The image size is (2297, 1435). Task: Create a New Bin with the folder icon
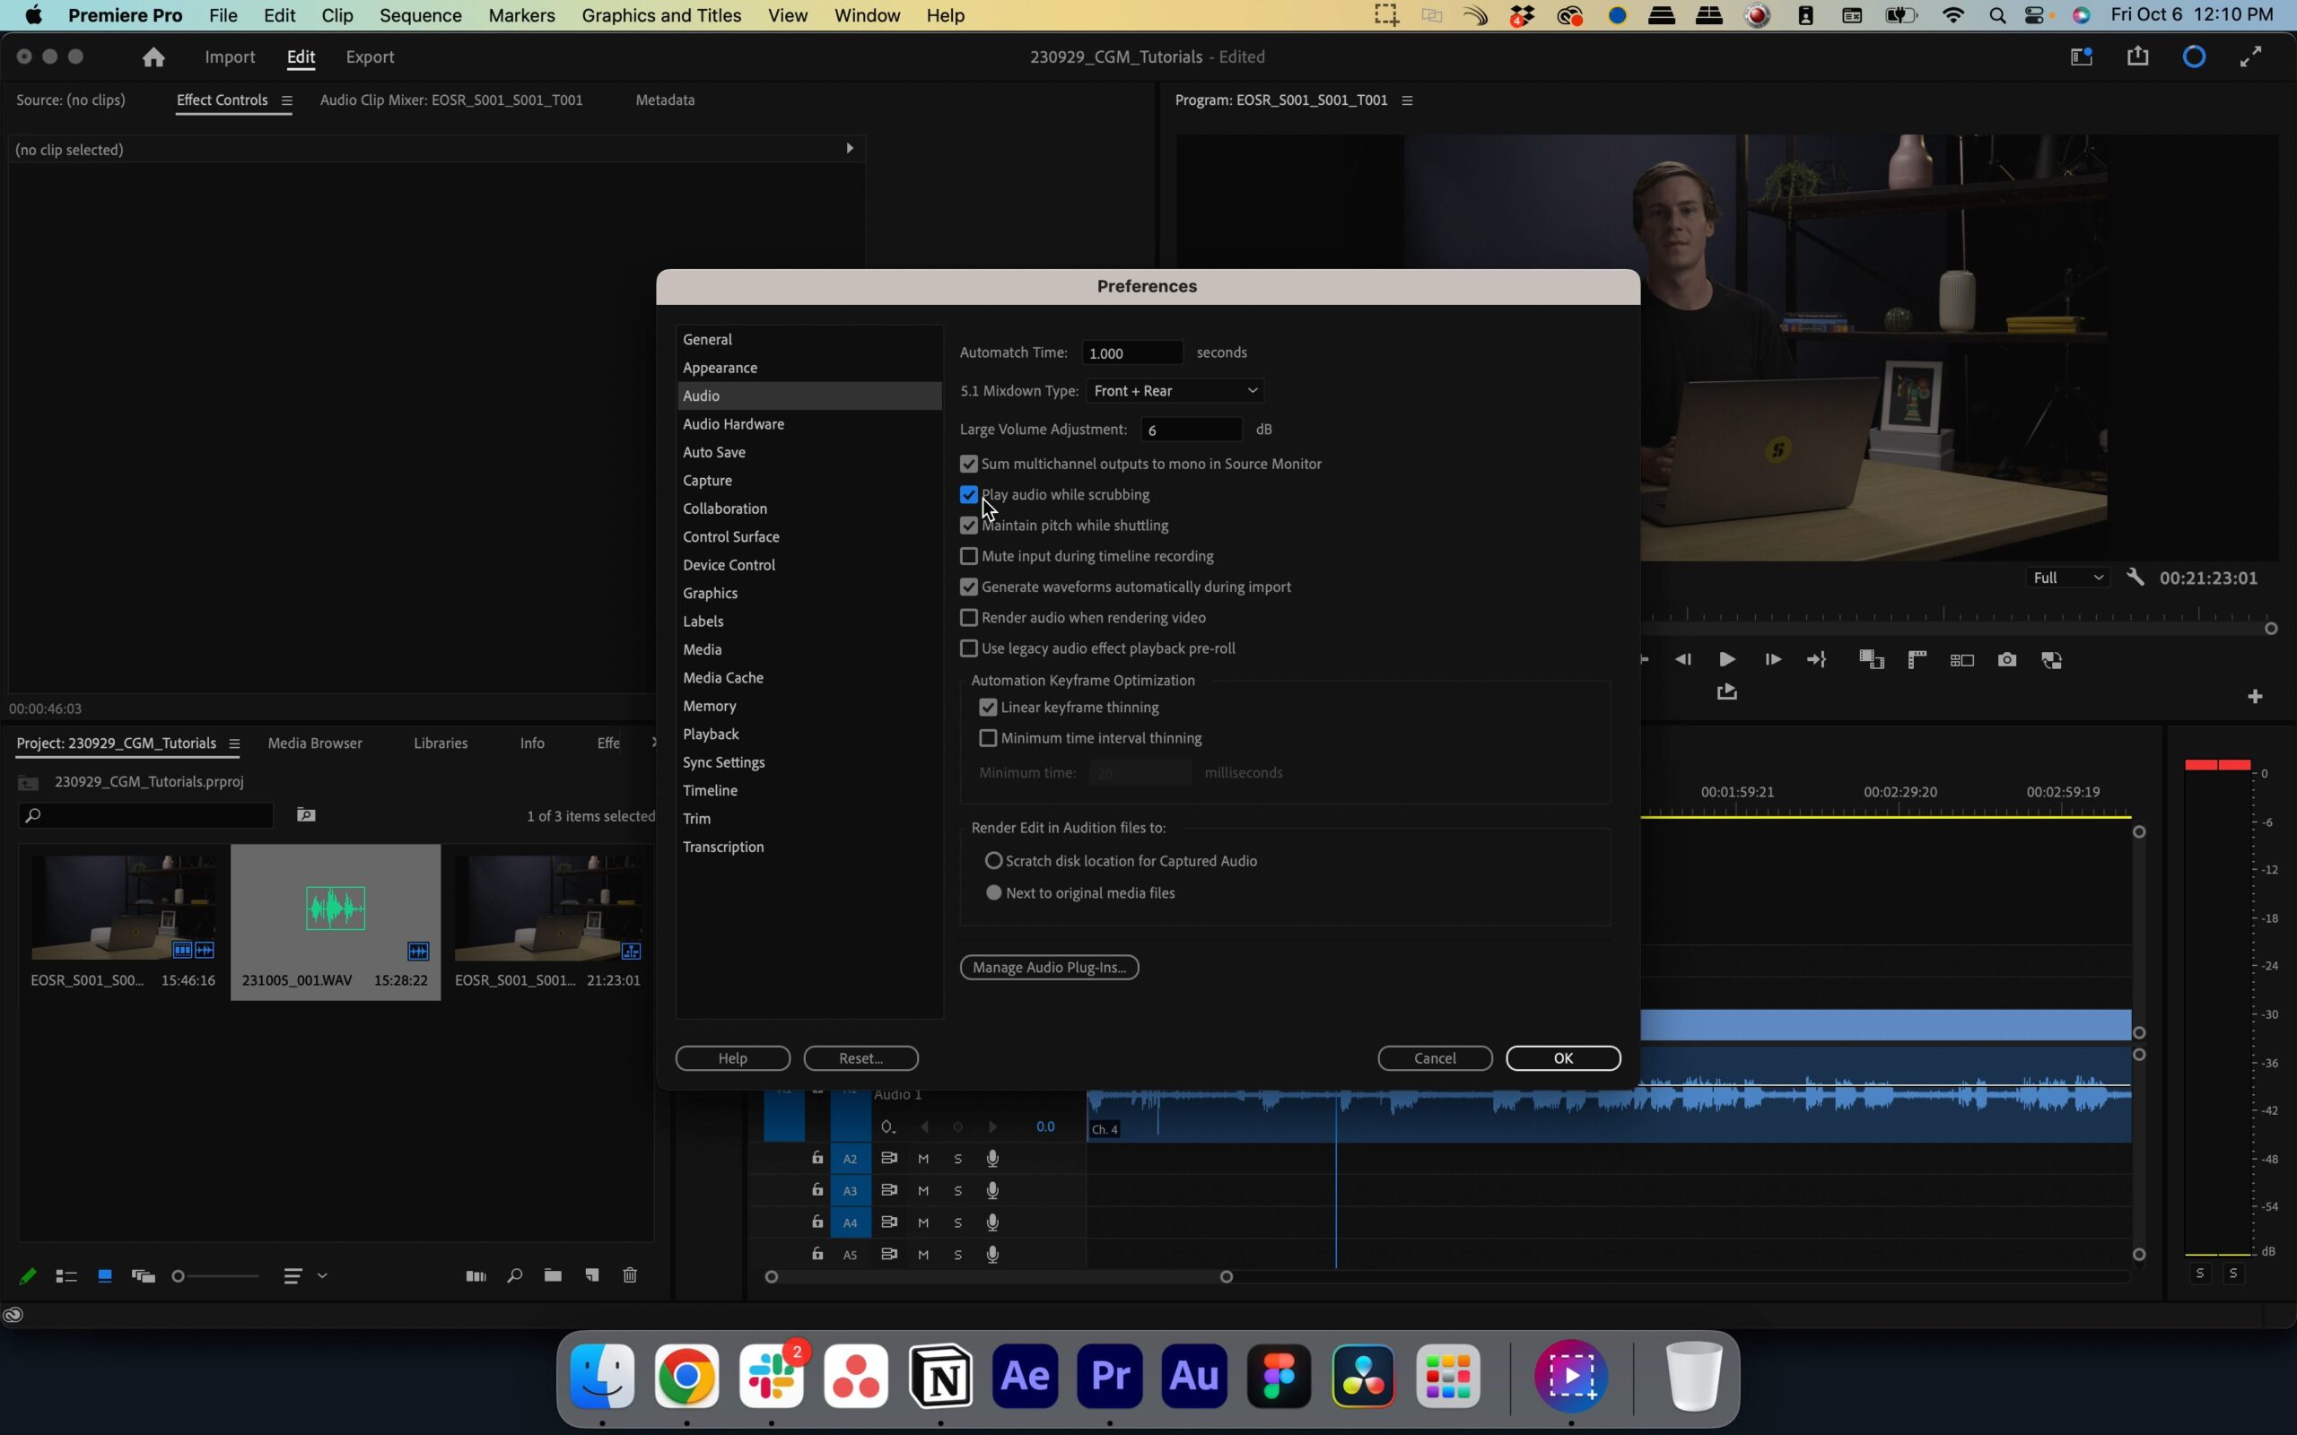(x=554, y=1275)
